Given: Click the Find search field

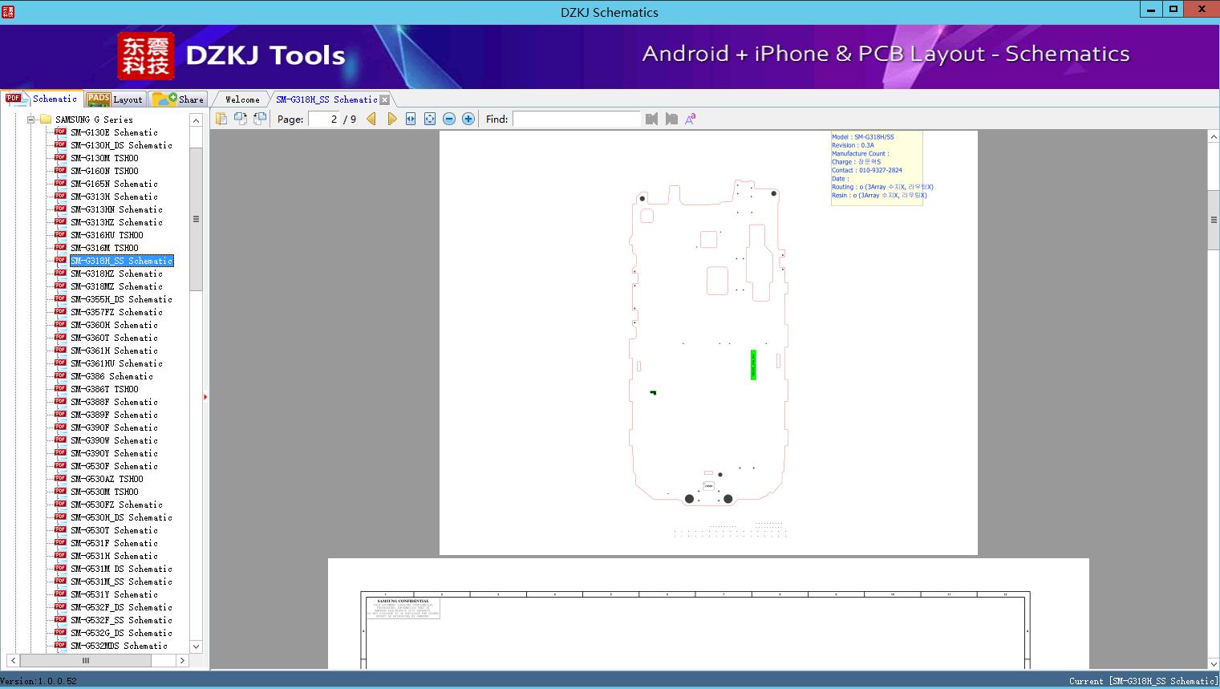Looking at the screenshot, I should coord(576,119).
